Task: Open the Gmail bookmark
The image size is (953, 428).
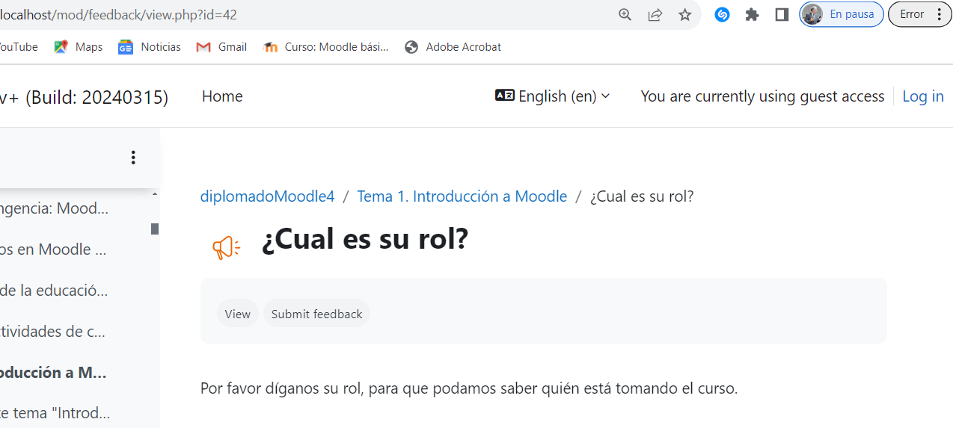Action: coord(221,47)
